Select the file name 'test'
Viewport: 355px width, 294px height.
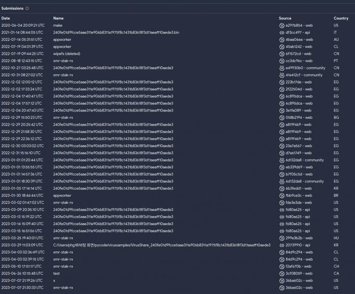[x=57, y=274]
